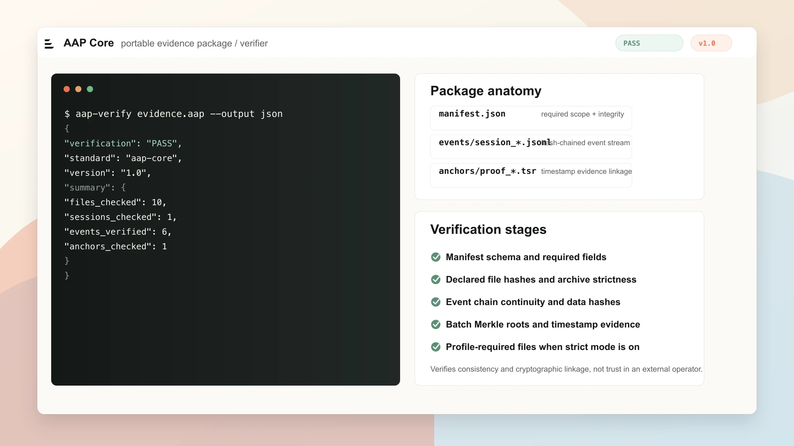794x446 pixels.
Task: Click the green terminal window dot
Action: tap(90, 89)
